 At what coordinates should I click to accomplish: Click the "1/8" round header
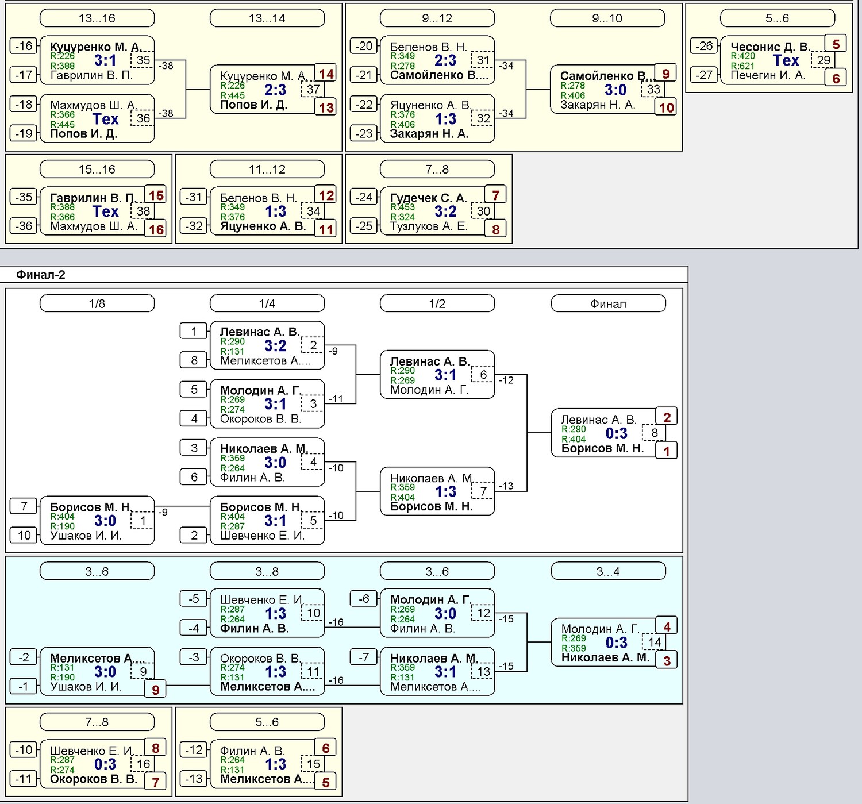pos(97,303)
